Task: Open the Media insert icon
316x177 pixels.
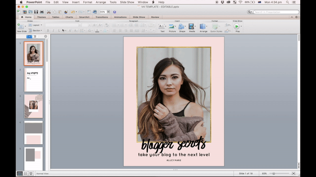Action: [x=192, y=27]
